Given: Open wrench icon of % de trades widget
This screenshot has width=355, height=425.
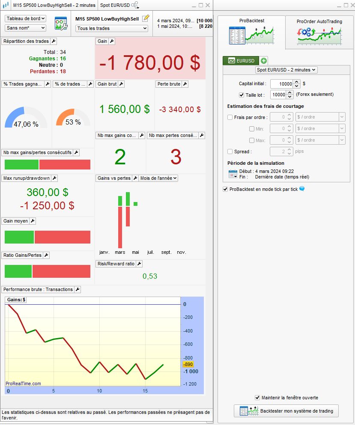Looking at the screenshot, I should pos(91,84).
